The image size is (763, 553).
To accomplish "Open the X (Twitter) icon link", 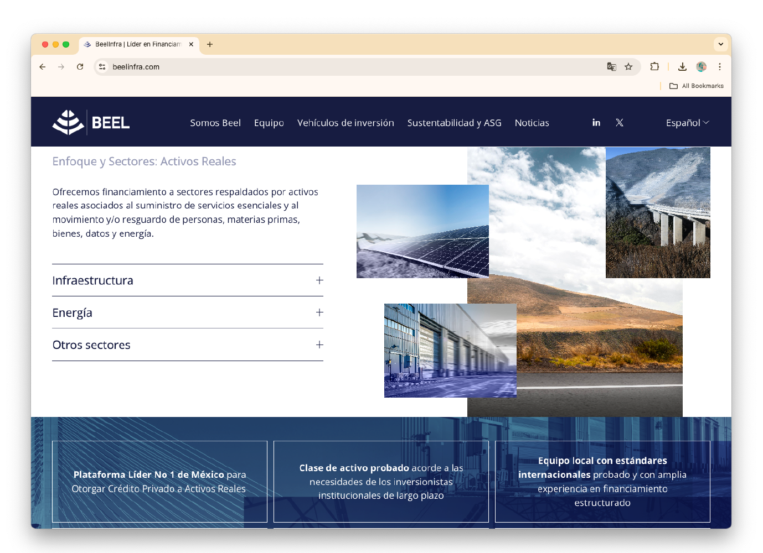I will 620,123.
